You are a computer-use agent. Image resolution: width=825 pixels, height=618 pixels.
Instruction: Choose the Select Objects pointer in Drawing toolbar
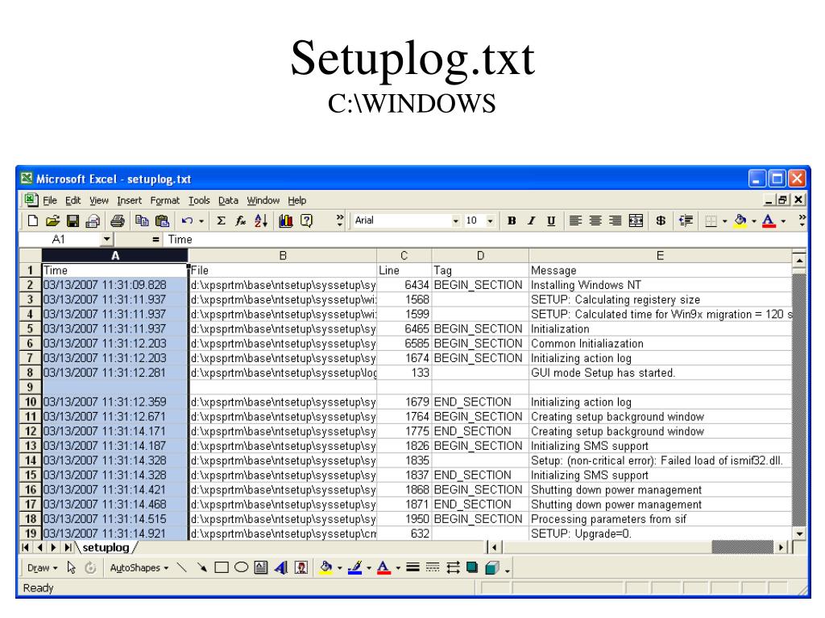pos(72,567)
